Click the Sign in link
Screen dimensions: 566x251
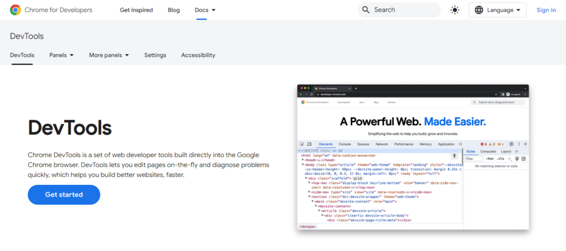pos(546,10)
